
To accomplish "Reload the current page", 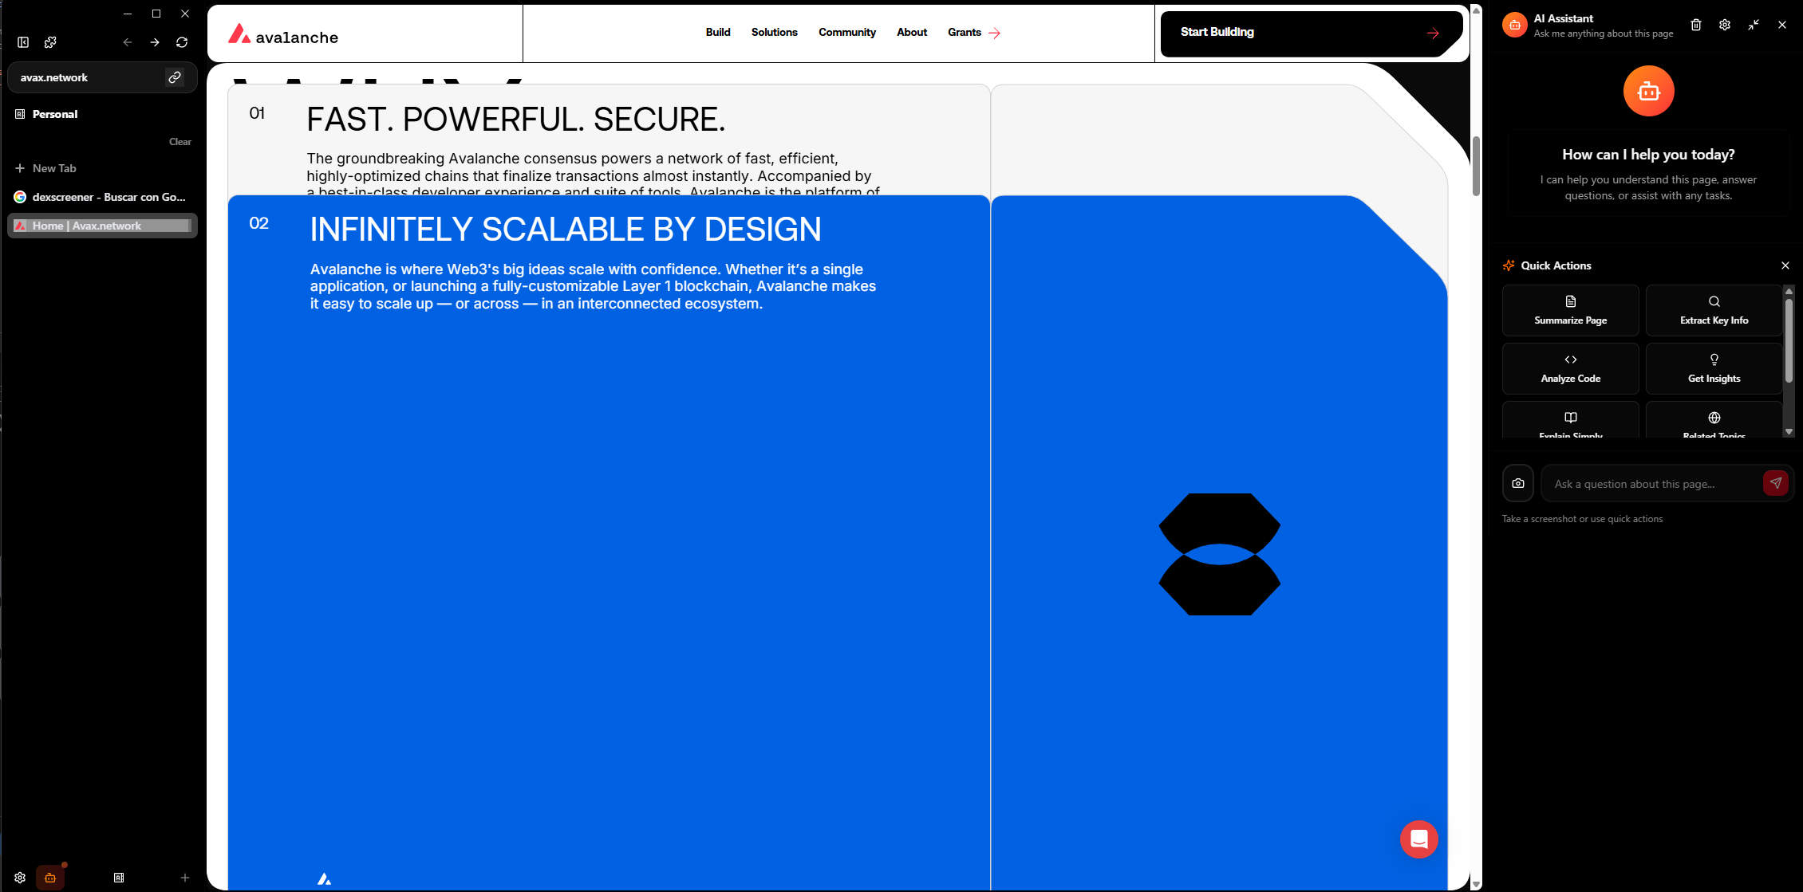I will coord(182,42).
